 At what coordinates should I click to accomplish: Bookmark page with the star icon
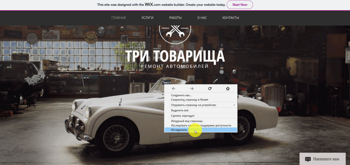tap(227, 89)
